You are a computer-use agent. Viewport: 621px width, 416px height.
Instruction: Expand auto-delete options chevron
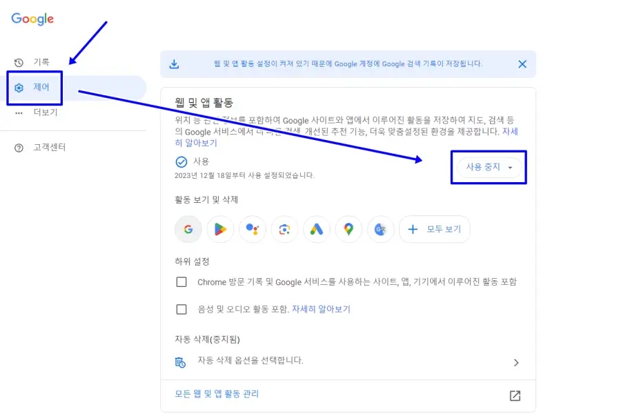515,363
